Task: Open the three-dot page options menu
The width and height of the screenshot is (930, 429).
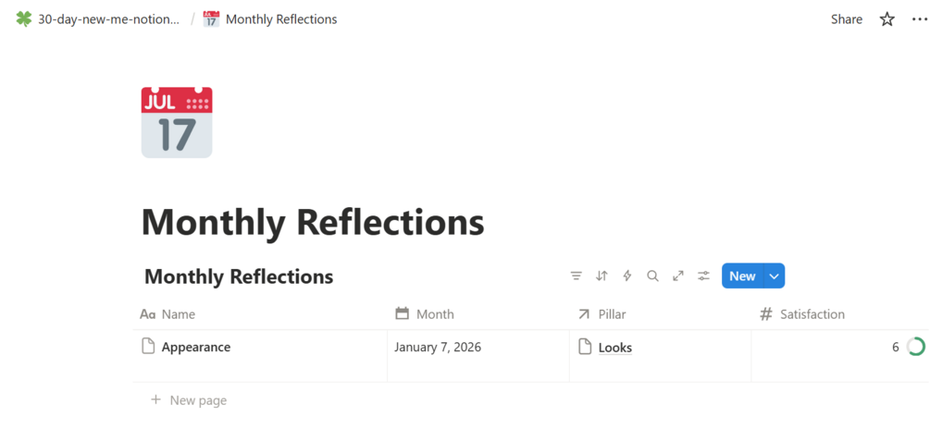Action: point(919,19)
